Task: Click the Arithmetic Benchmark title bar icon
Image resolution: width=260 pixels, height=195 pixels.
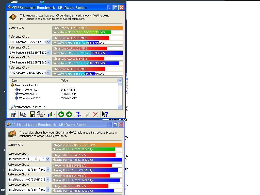Action: [9, 7]
